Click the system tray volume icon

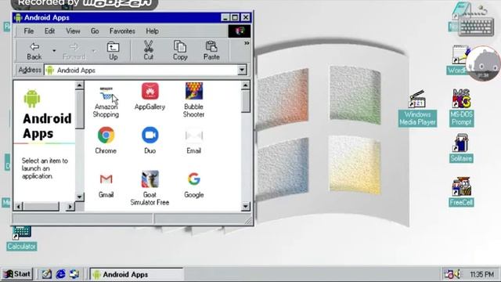tap(458, 274)
